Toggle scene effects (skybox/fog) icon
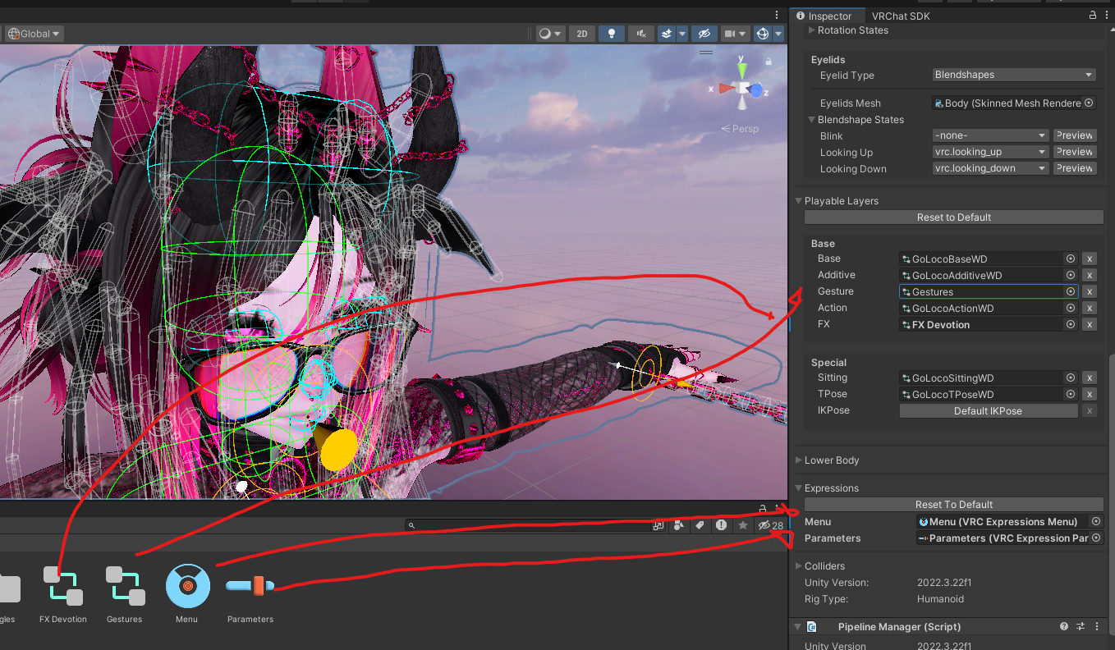 click(666, 34)
